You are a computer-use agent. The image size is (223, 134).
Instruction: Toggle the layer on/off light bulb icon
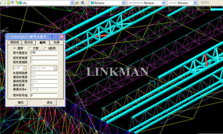[5, 2]
